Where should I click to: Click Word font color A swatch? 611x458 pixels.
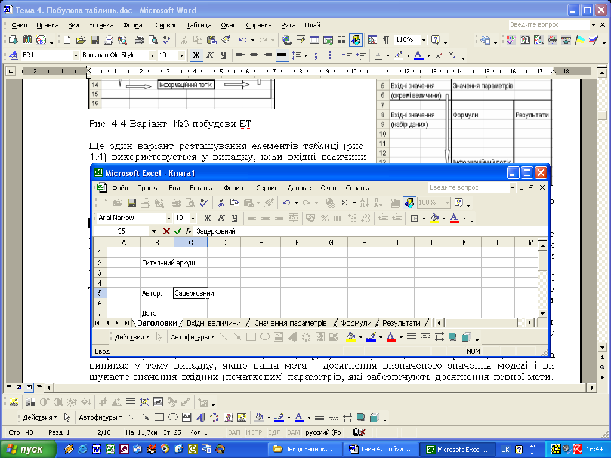click(x=418, y=55)
